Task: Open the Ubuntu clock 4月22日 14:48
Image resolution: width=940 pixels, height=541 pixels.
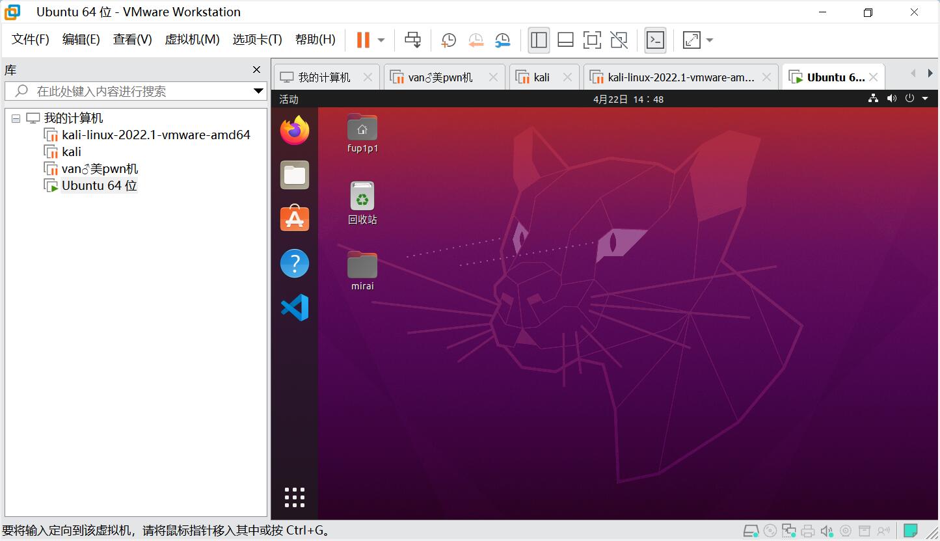Action: click(628, 99)
